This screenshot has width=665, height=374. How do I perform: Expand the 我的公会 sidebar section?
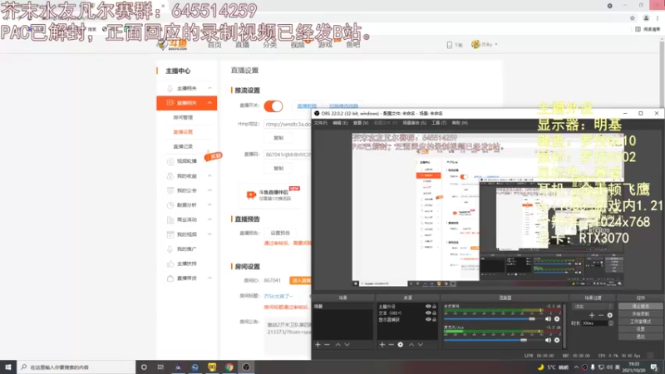[209, 190]
